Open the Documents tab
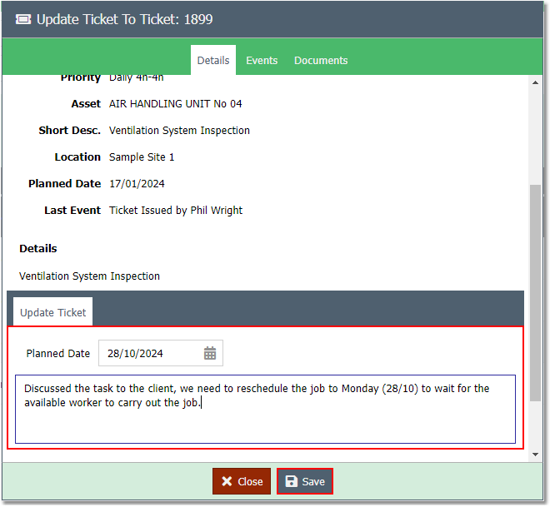 (x=321, y=60)
